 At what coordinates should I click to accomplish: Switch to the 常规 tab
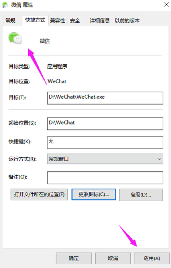pyautogui.click(x=11, y=21)
